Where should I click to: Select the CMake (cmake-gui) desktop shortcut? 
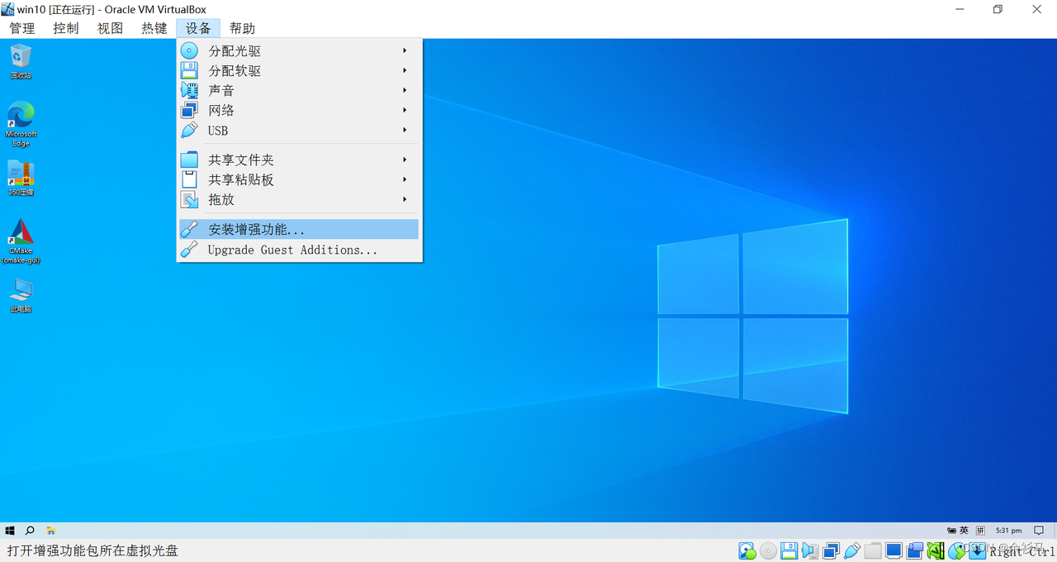(x=21, y=241)
